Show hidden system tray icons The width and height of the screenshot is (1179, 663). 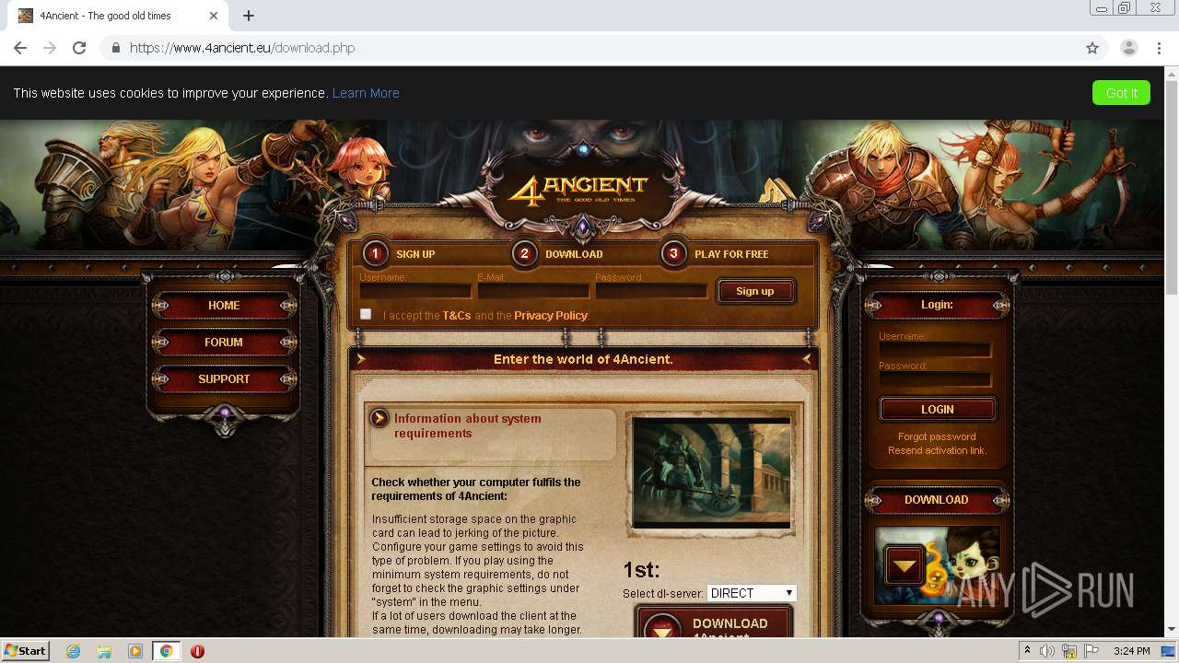[1027, 651]
